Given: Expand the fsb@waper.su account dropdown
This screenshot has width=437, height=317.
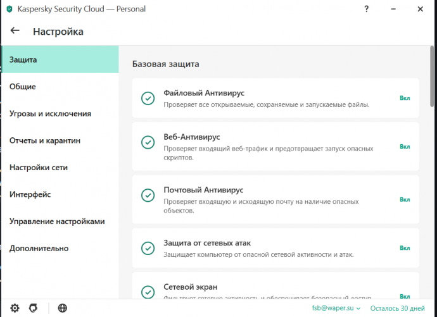Looking at the screenshot, I should (336, 308).
